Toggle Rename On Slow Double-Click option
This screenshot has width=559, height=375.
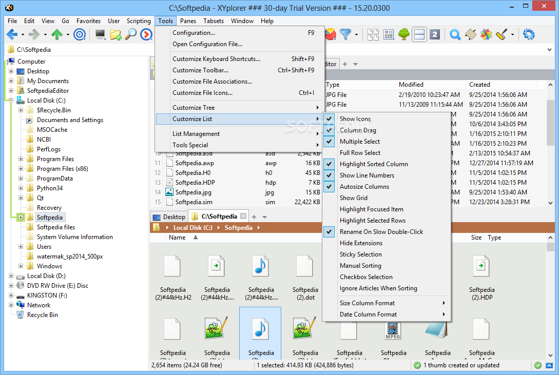tap(387, 232)
